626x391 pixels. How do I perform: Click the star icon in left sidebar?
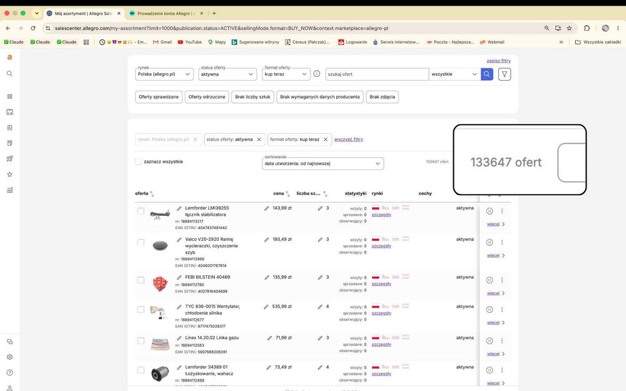tap(9, 175)
